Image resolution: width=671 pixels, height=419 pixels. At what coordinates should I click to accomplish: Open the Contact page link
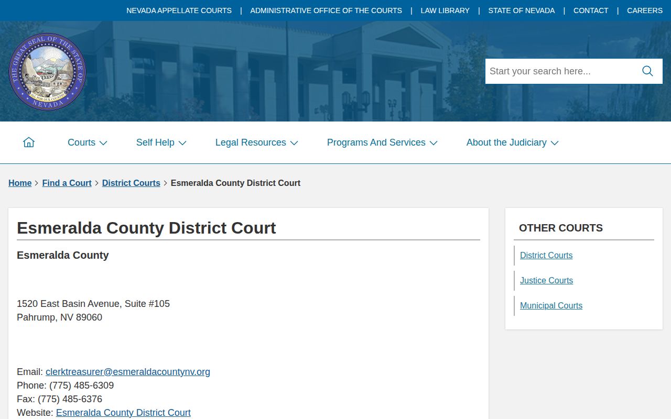(591, 10)
